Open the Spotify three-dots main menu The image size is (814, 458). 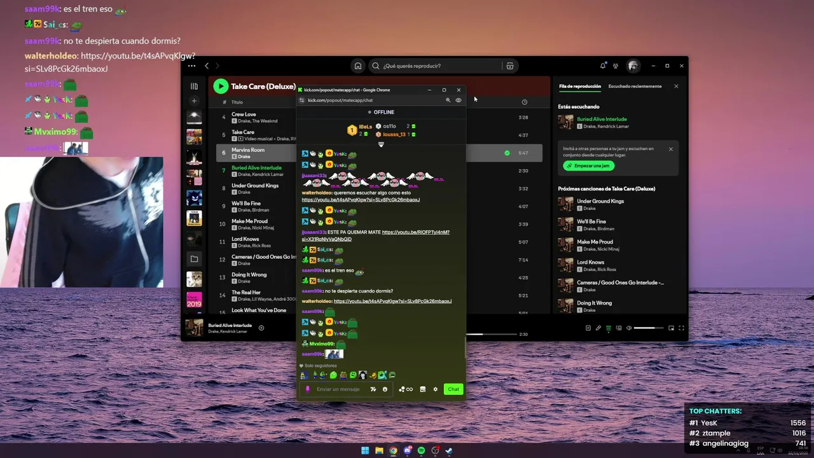coord(191,66)
